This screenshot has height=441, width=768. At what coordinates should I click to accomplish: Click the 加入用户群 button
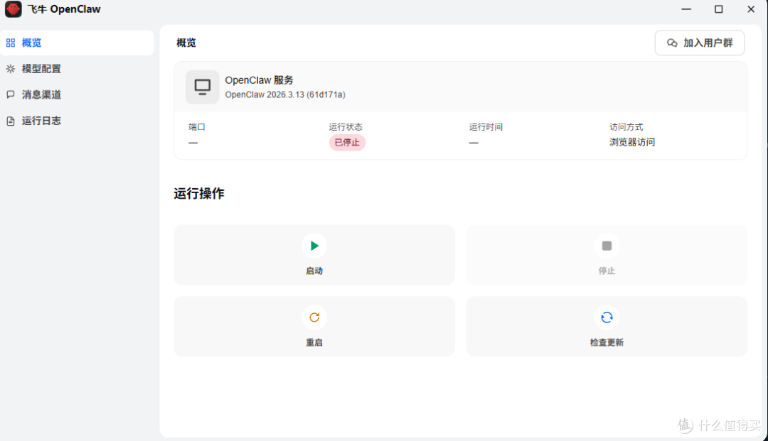pyautogui.click(x=700, y=43)
